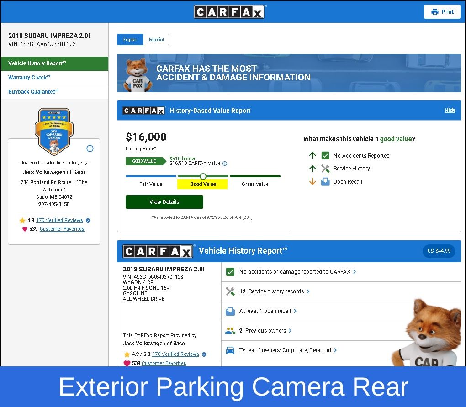Image resolution: width=466 pixels, height=407 pixels.
Task: Click the yellow Good Value highlight label
Action: pyautogui.click(x=202, y=184)
